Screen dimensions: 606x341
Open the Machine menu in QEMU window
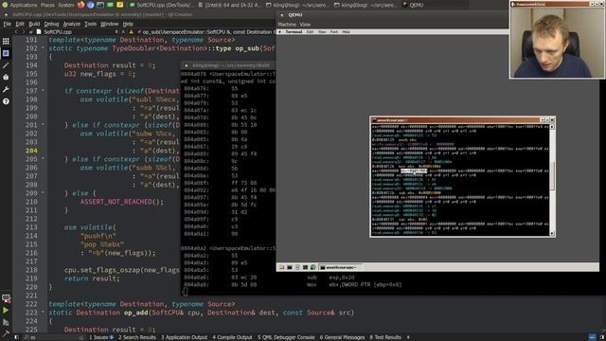(x=287, y=24)
